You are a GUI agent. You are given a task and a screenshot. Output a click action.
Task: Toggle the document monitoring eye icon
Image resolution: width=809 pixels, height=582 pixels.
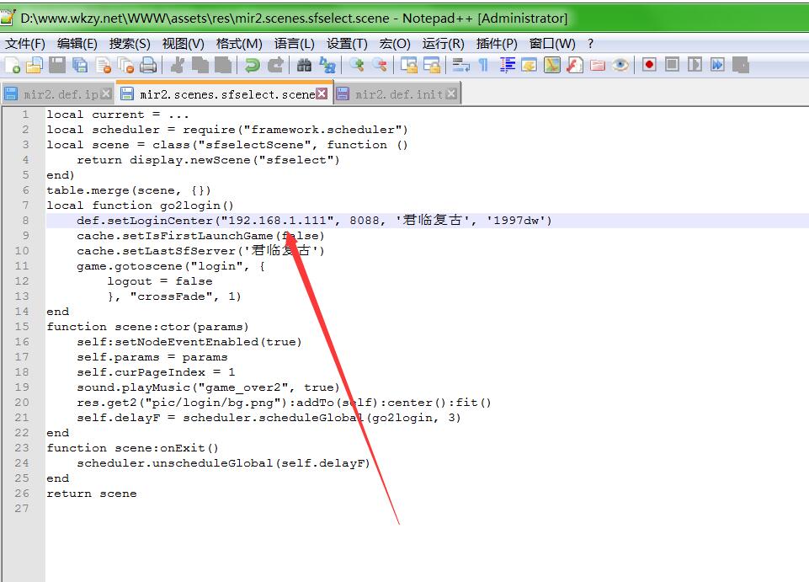point(620,65)
